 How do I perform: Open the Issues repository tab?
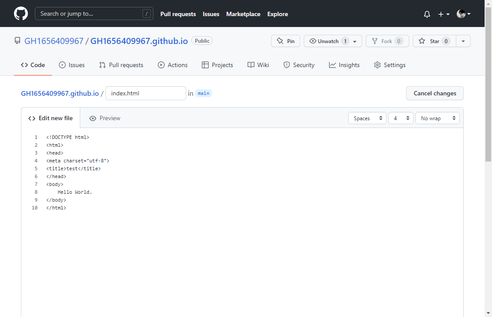click(x=72, y=65)
